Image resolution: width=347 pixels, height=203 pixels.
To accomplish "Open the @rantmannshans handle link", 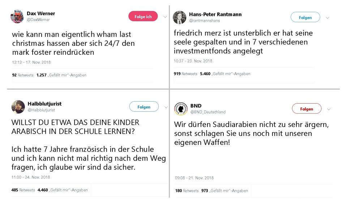I will point(204,21).
